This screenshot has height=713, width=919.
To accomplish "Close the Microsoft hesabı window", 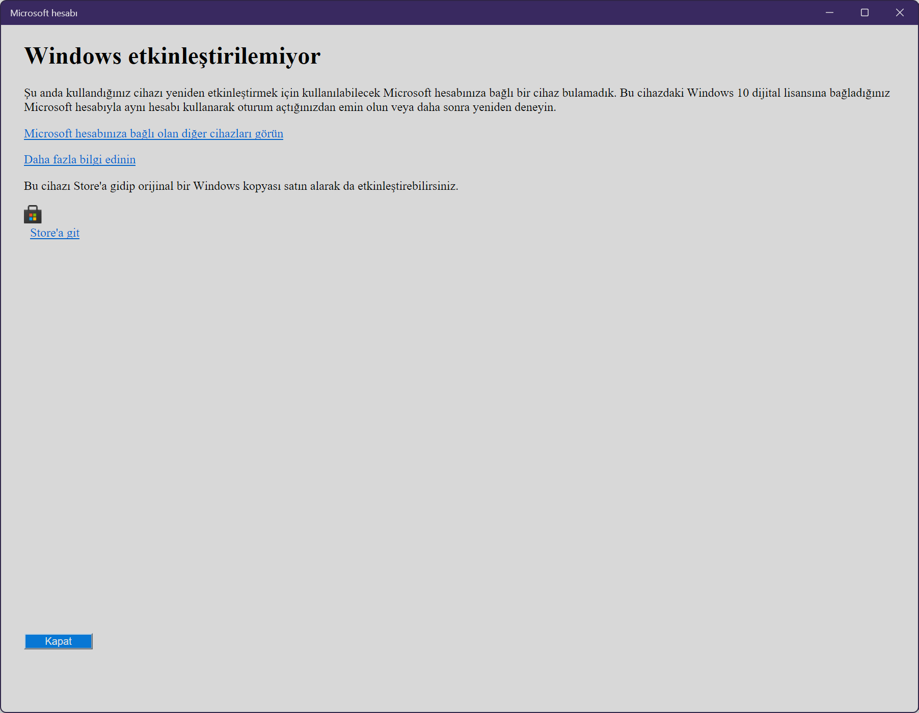I will 900,13.
